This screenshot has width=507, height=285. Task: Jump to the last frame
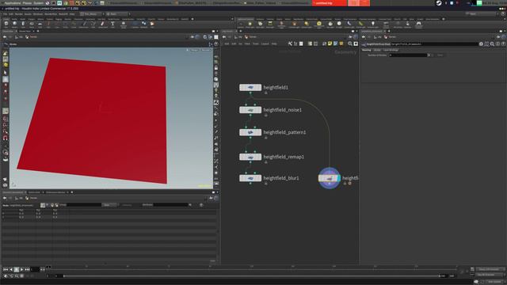27,269
